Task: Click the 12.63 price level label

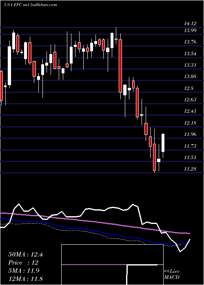Action: coord(190,100)
